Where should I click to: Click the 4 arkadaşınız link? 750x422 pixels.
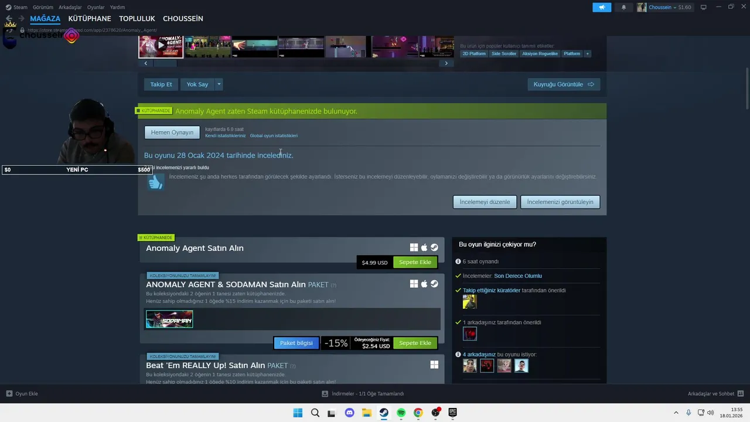[479, 355]
